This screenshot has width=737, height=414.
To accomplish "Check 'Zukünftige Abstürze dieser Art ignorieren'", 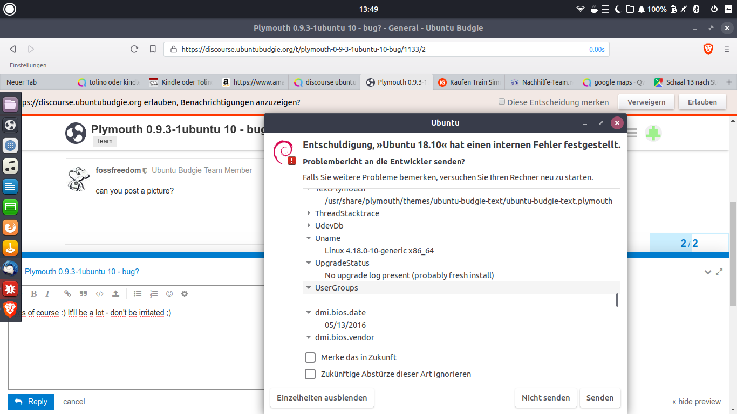I will tap(310, 374).
